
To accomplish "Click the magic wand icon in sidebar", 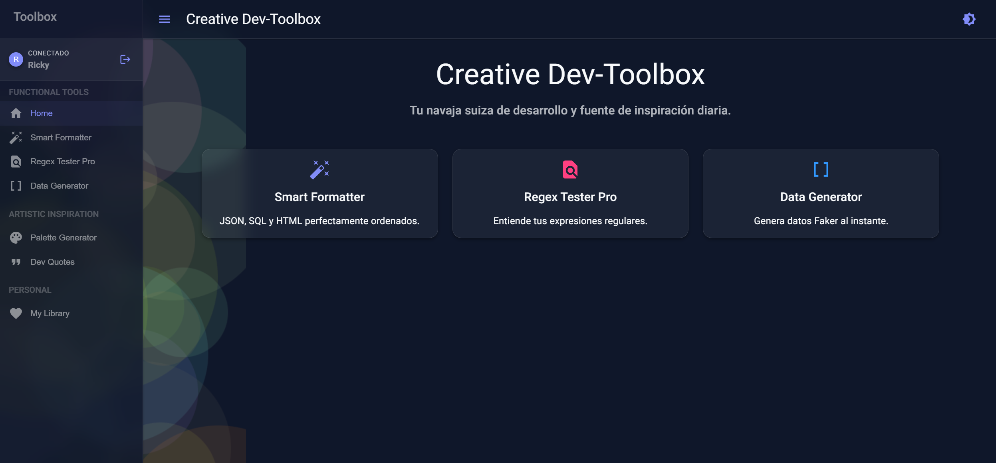I will click(x=16, y=138).
